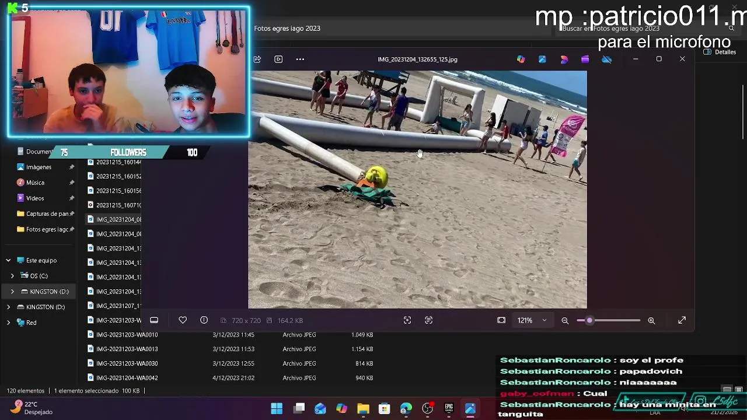Open Microsoft Edge from taskbar
This screenshot has width=747, height=420.
tap(406, 408)
